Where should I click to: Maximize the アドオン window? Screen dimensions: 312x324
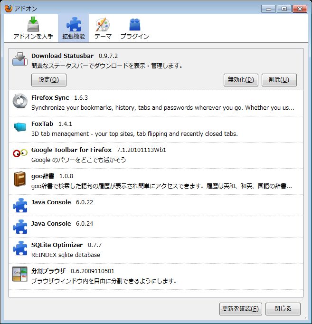tap(284, 9)
